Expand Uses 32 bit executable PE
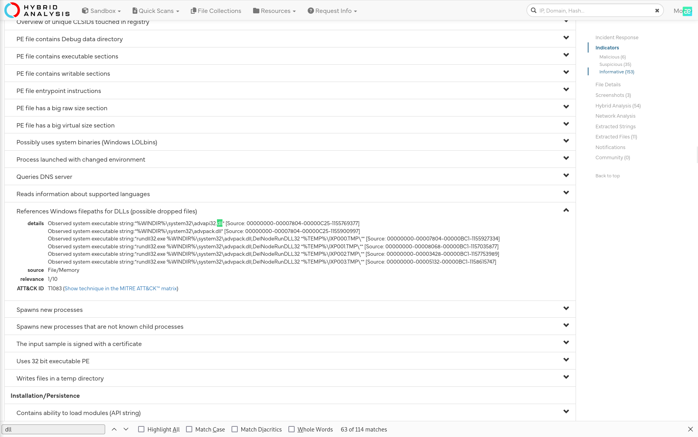This screenshot has width=698, height=437. click(x=290, y=361)
